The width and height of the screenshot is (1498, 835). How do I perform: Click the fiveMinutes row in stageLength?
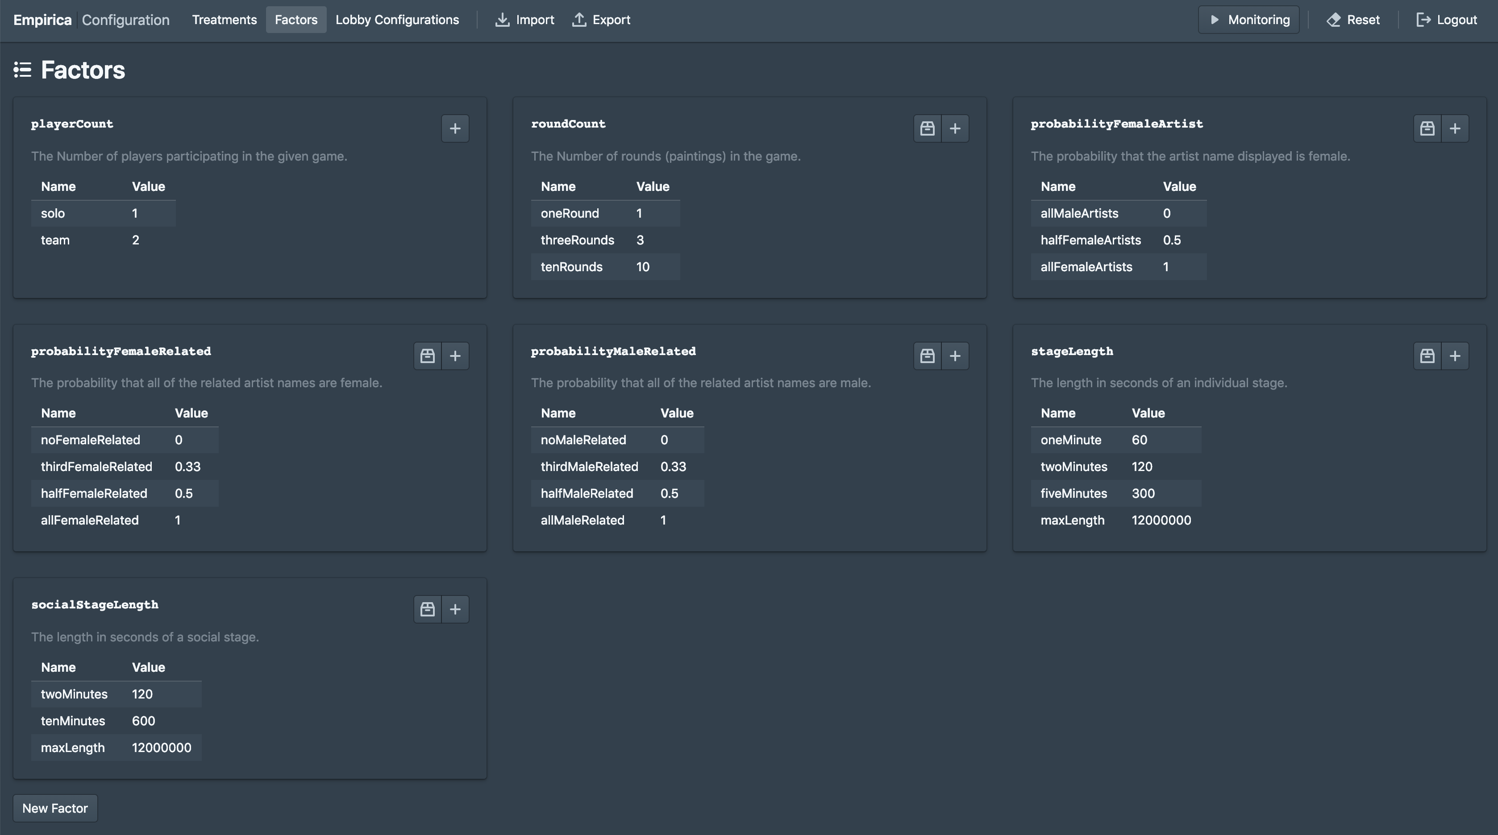point(1116,493)
